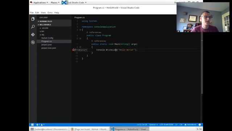
Task: Click '0 references' above class Program
Action: [94, 32]
